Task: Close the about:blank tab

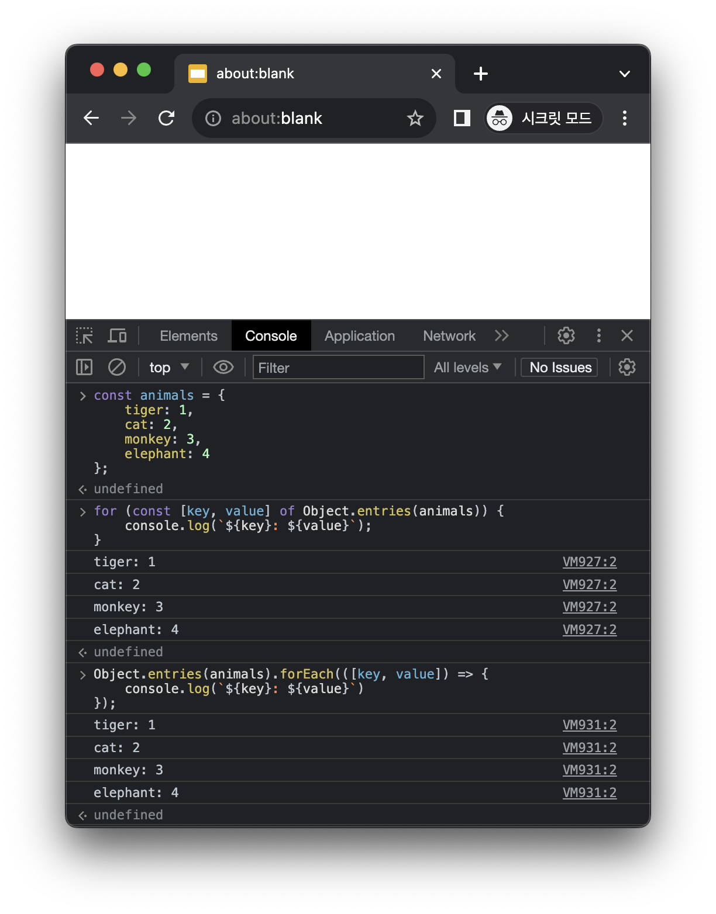Action: [x=436, y=74]
